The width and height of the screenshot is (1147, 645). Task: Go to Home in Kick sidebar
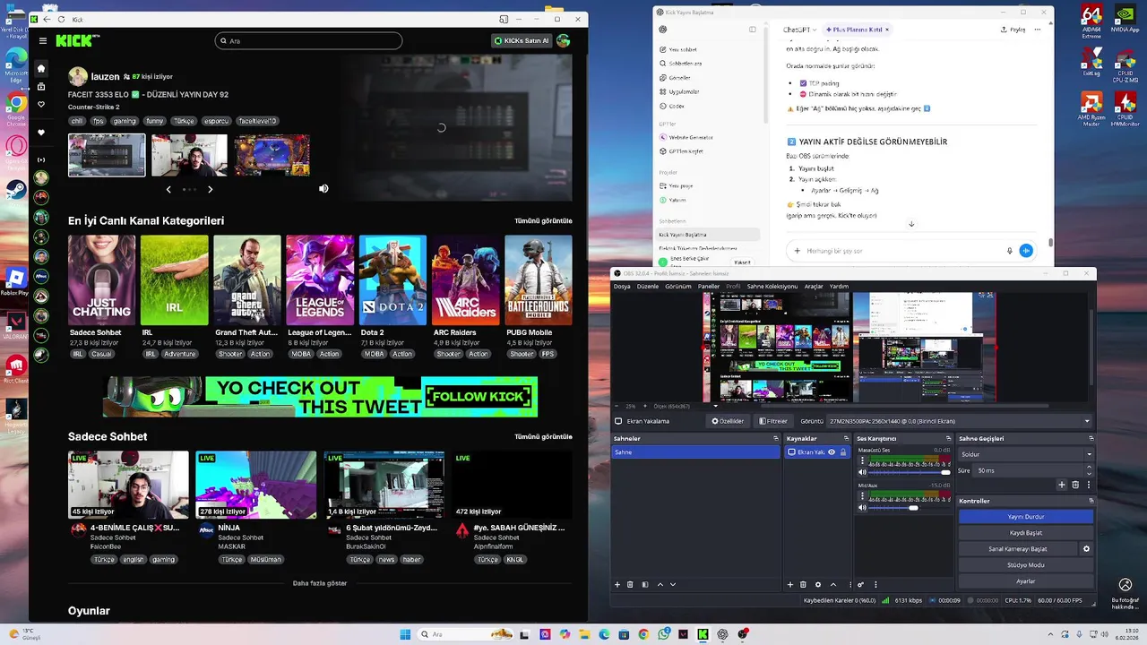41,68
